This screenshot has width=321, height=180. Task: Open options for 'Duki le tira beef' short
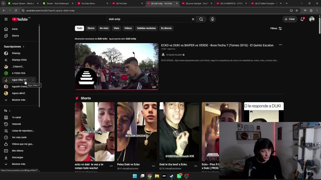tap(196, 166)
